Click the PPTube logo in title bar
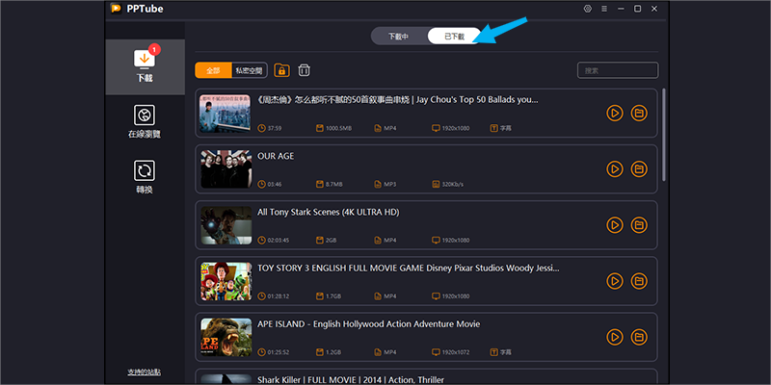The image size is (771, 385). tap(116, 9)
